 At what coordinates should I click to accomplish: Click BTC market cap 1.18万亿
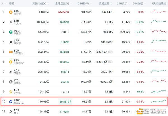(44, 12)
